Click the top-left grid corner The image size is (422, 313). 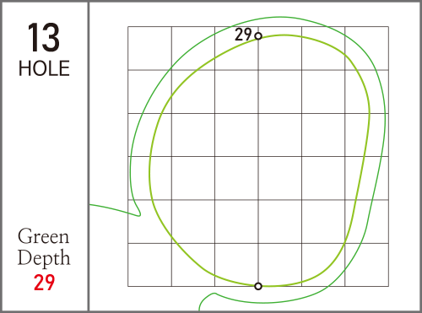point(128,27)
